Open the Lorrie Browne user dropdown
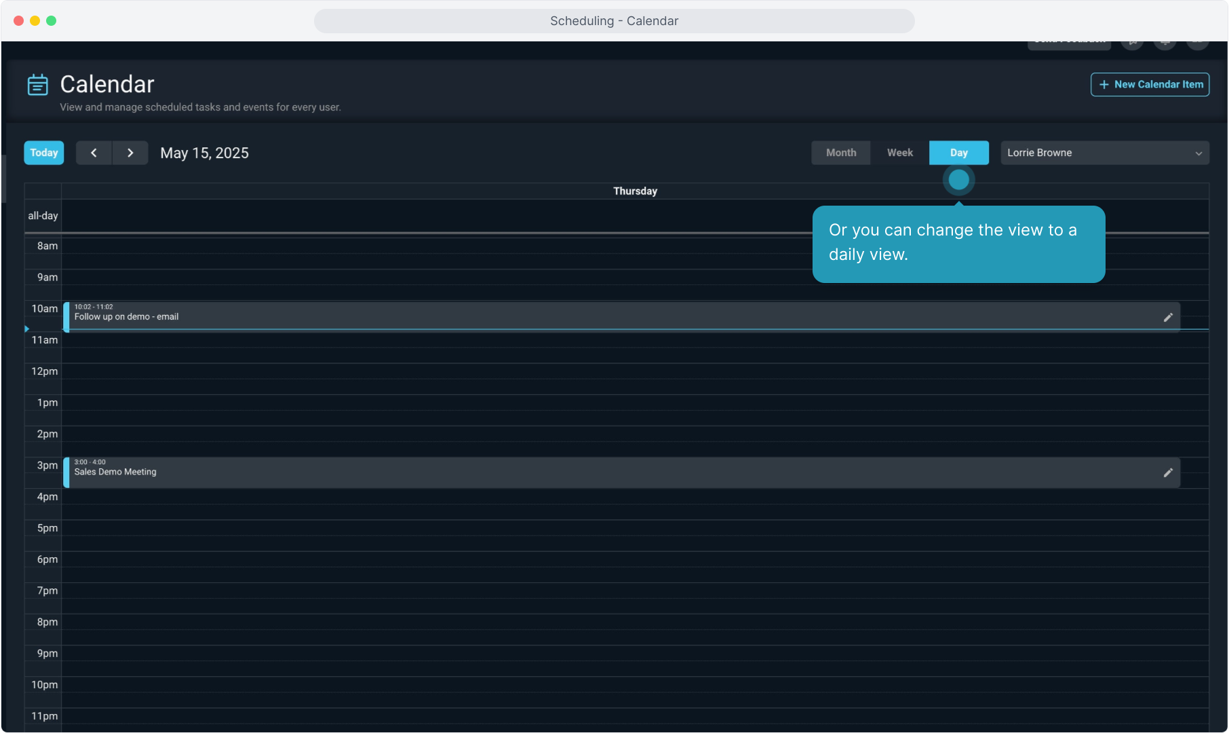1229x733 pixels. coord(1104,153)
